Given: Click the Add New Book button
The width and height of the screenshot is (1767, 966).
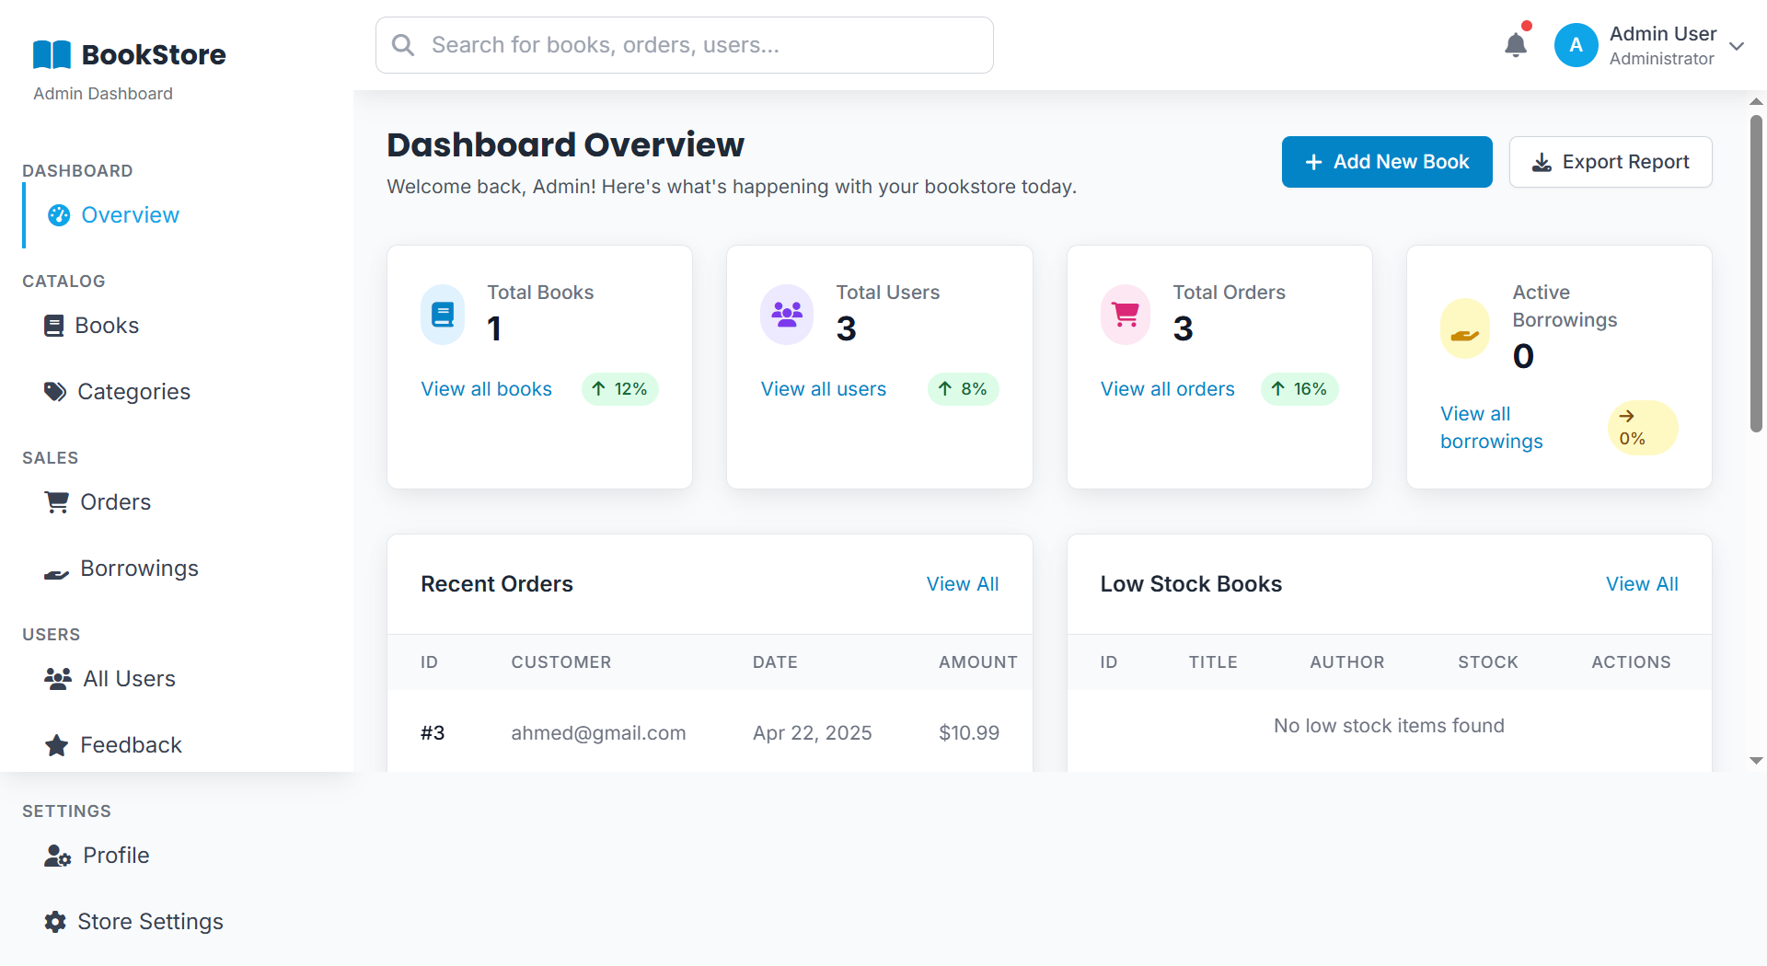Looking at the screenshot, I should [1387, 162].
